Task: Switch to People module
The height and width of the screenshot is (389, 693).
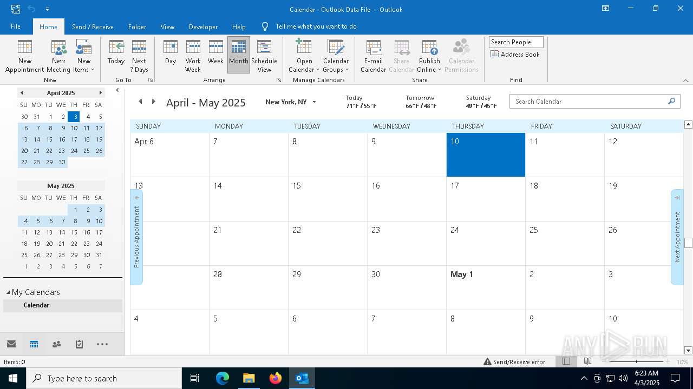Action: (x=56, y=344)
